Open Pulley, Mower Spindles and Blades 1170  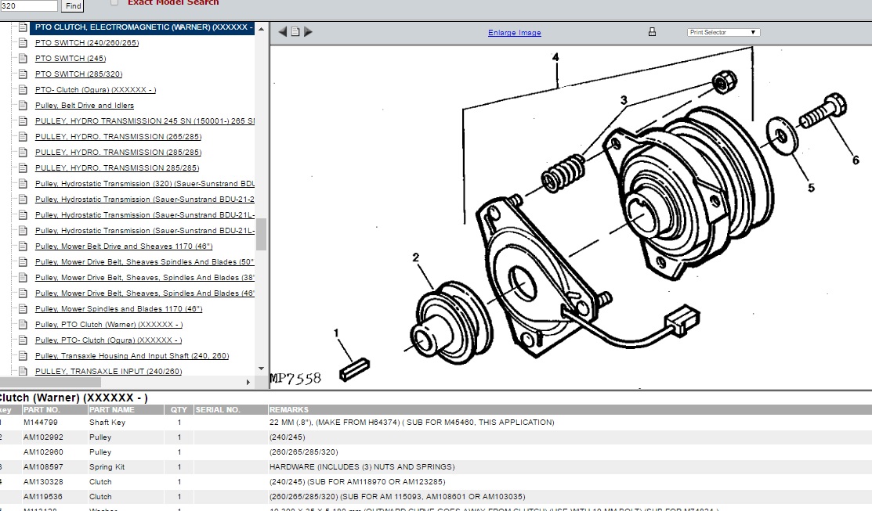pos(118,309)
